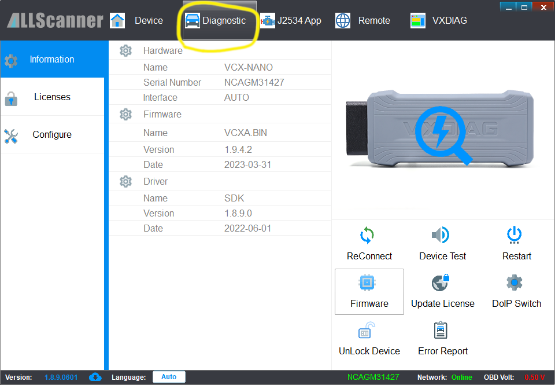This screenshot has height=385, width=555.
Task: Toggle the DoIP Switch gear icon
Action: [x=515, y=283]
